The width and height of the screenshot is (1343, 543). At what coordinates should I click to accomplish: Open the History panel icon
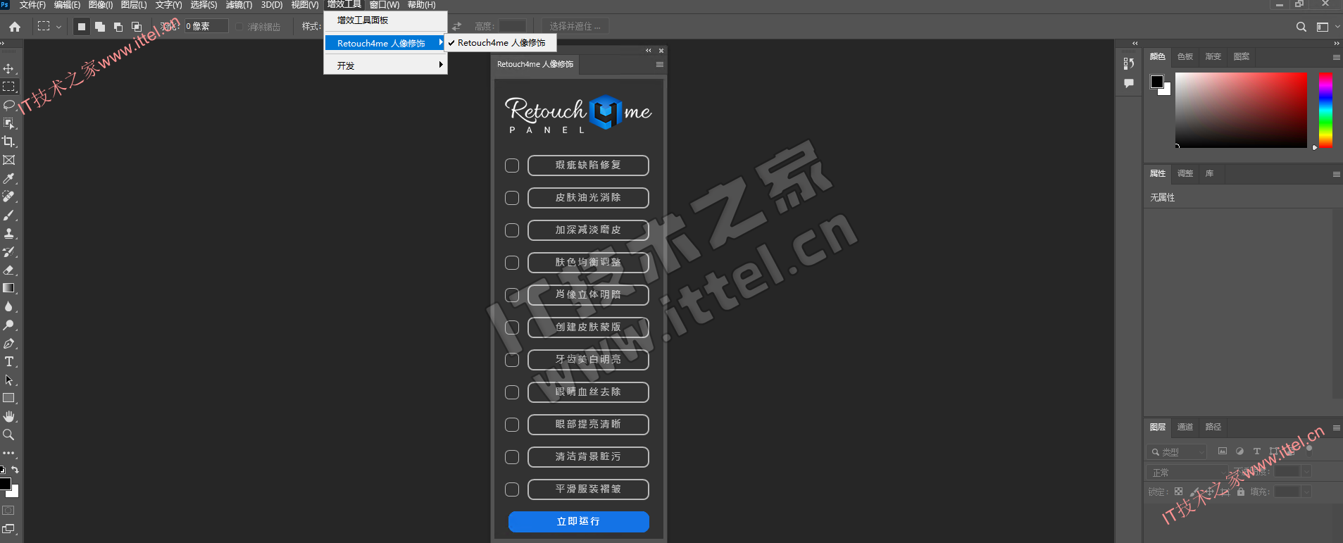1129,63
